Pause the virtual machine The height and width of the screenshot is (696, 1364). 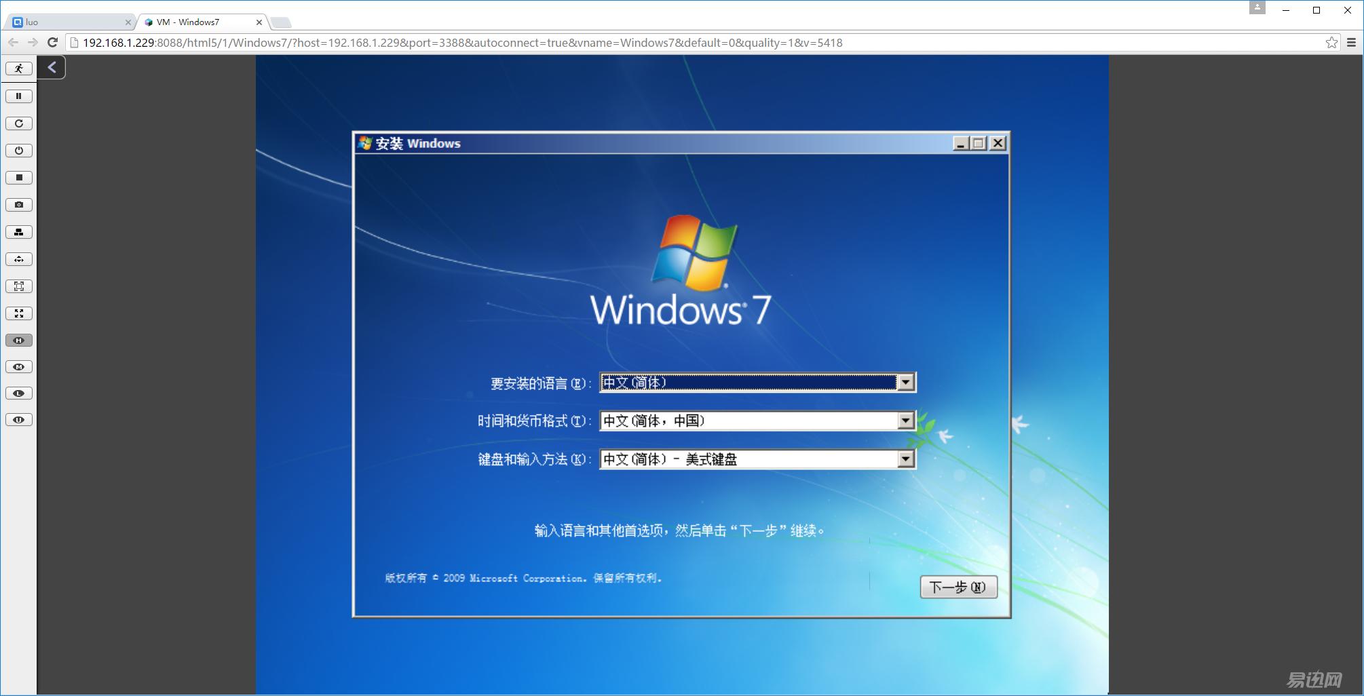coord(19,96)
